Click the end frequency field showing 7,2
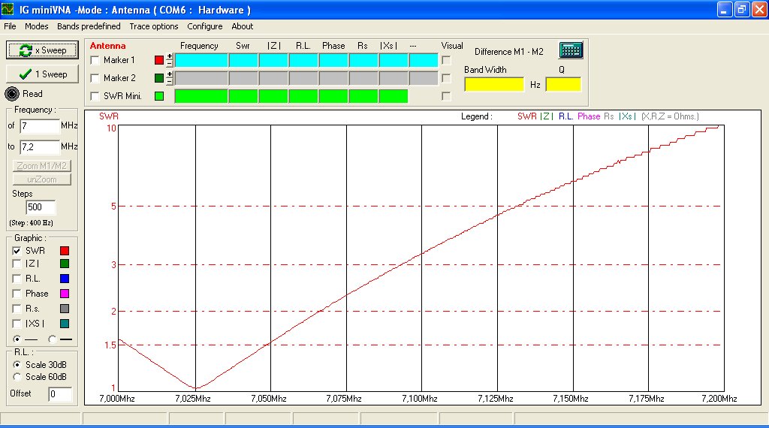769x428 pixels. [x=39, y=146]
